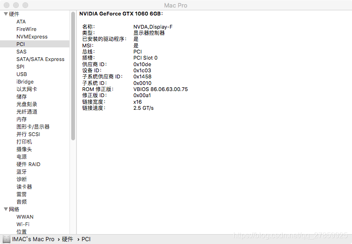The width and height of the screenshot is (352, 244).
Task: Open 摄像头 camera entry
Action: 24,149
